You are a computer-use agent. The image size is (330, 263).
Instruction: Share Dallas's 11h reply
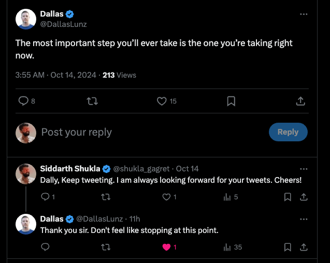point(304,247)
